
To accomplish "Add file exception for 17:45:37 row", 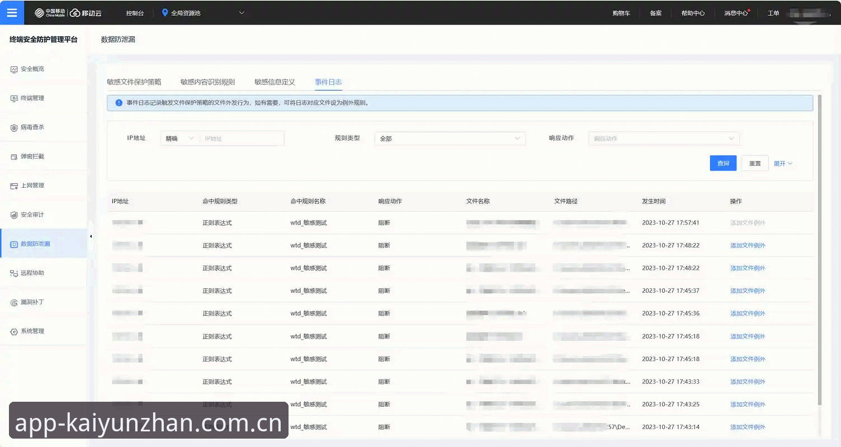I will point(748,291).
